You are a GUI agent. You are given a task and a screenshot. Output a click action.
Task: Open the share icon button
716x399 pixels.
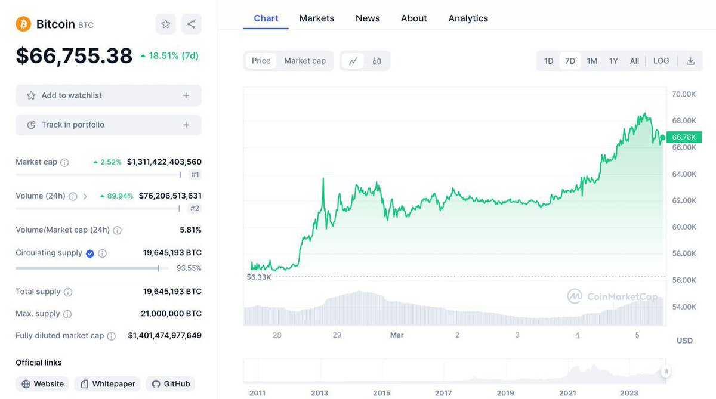click(x=192, y=24)
